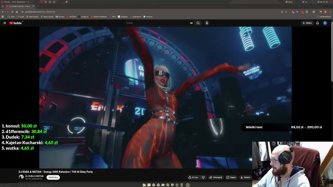Open a new browser tab
333x187 pixels.
tap(38, 6)
